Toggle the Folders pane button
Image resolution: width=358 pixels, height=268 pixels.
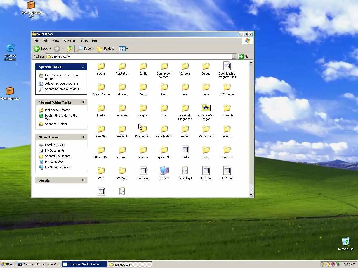[106, 49]
